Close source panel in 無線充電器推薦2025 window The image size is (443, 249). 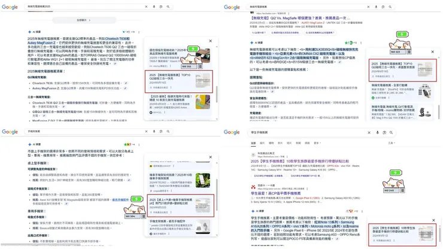click(x=210, y=41)
